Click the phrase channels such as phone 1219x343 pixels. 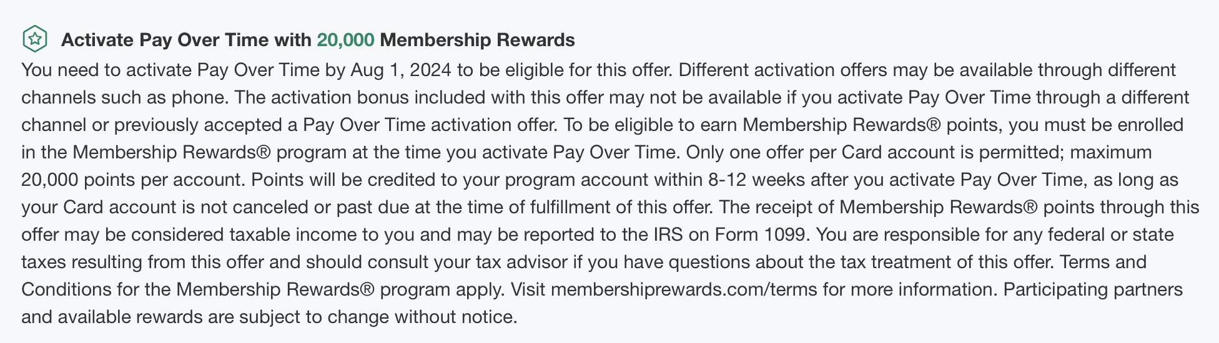[x=124, y=97]
